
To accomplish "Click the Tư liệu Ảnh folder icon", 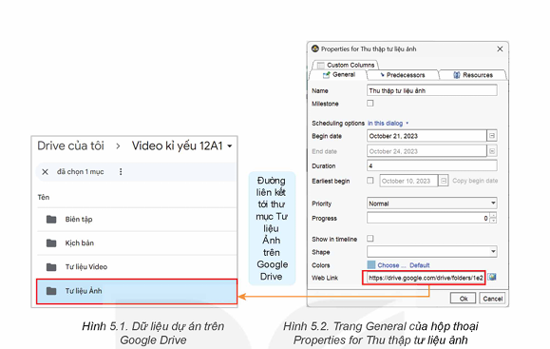I will click(x=51, y=291).
